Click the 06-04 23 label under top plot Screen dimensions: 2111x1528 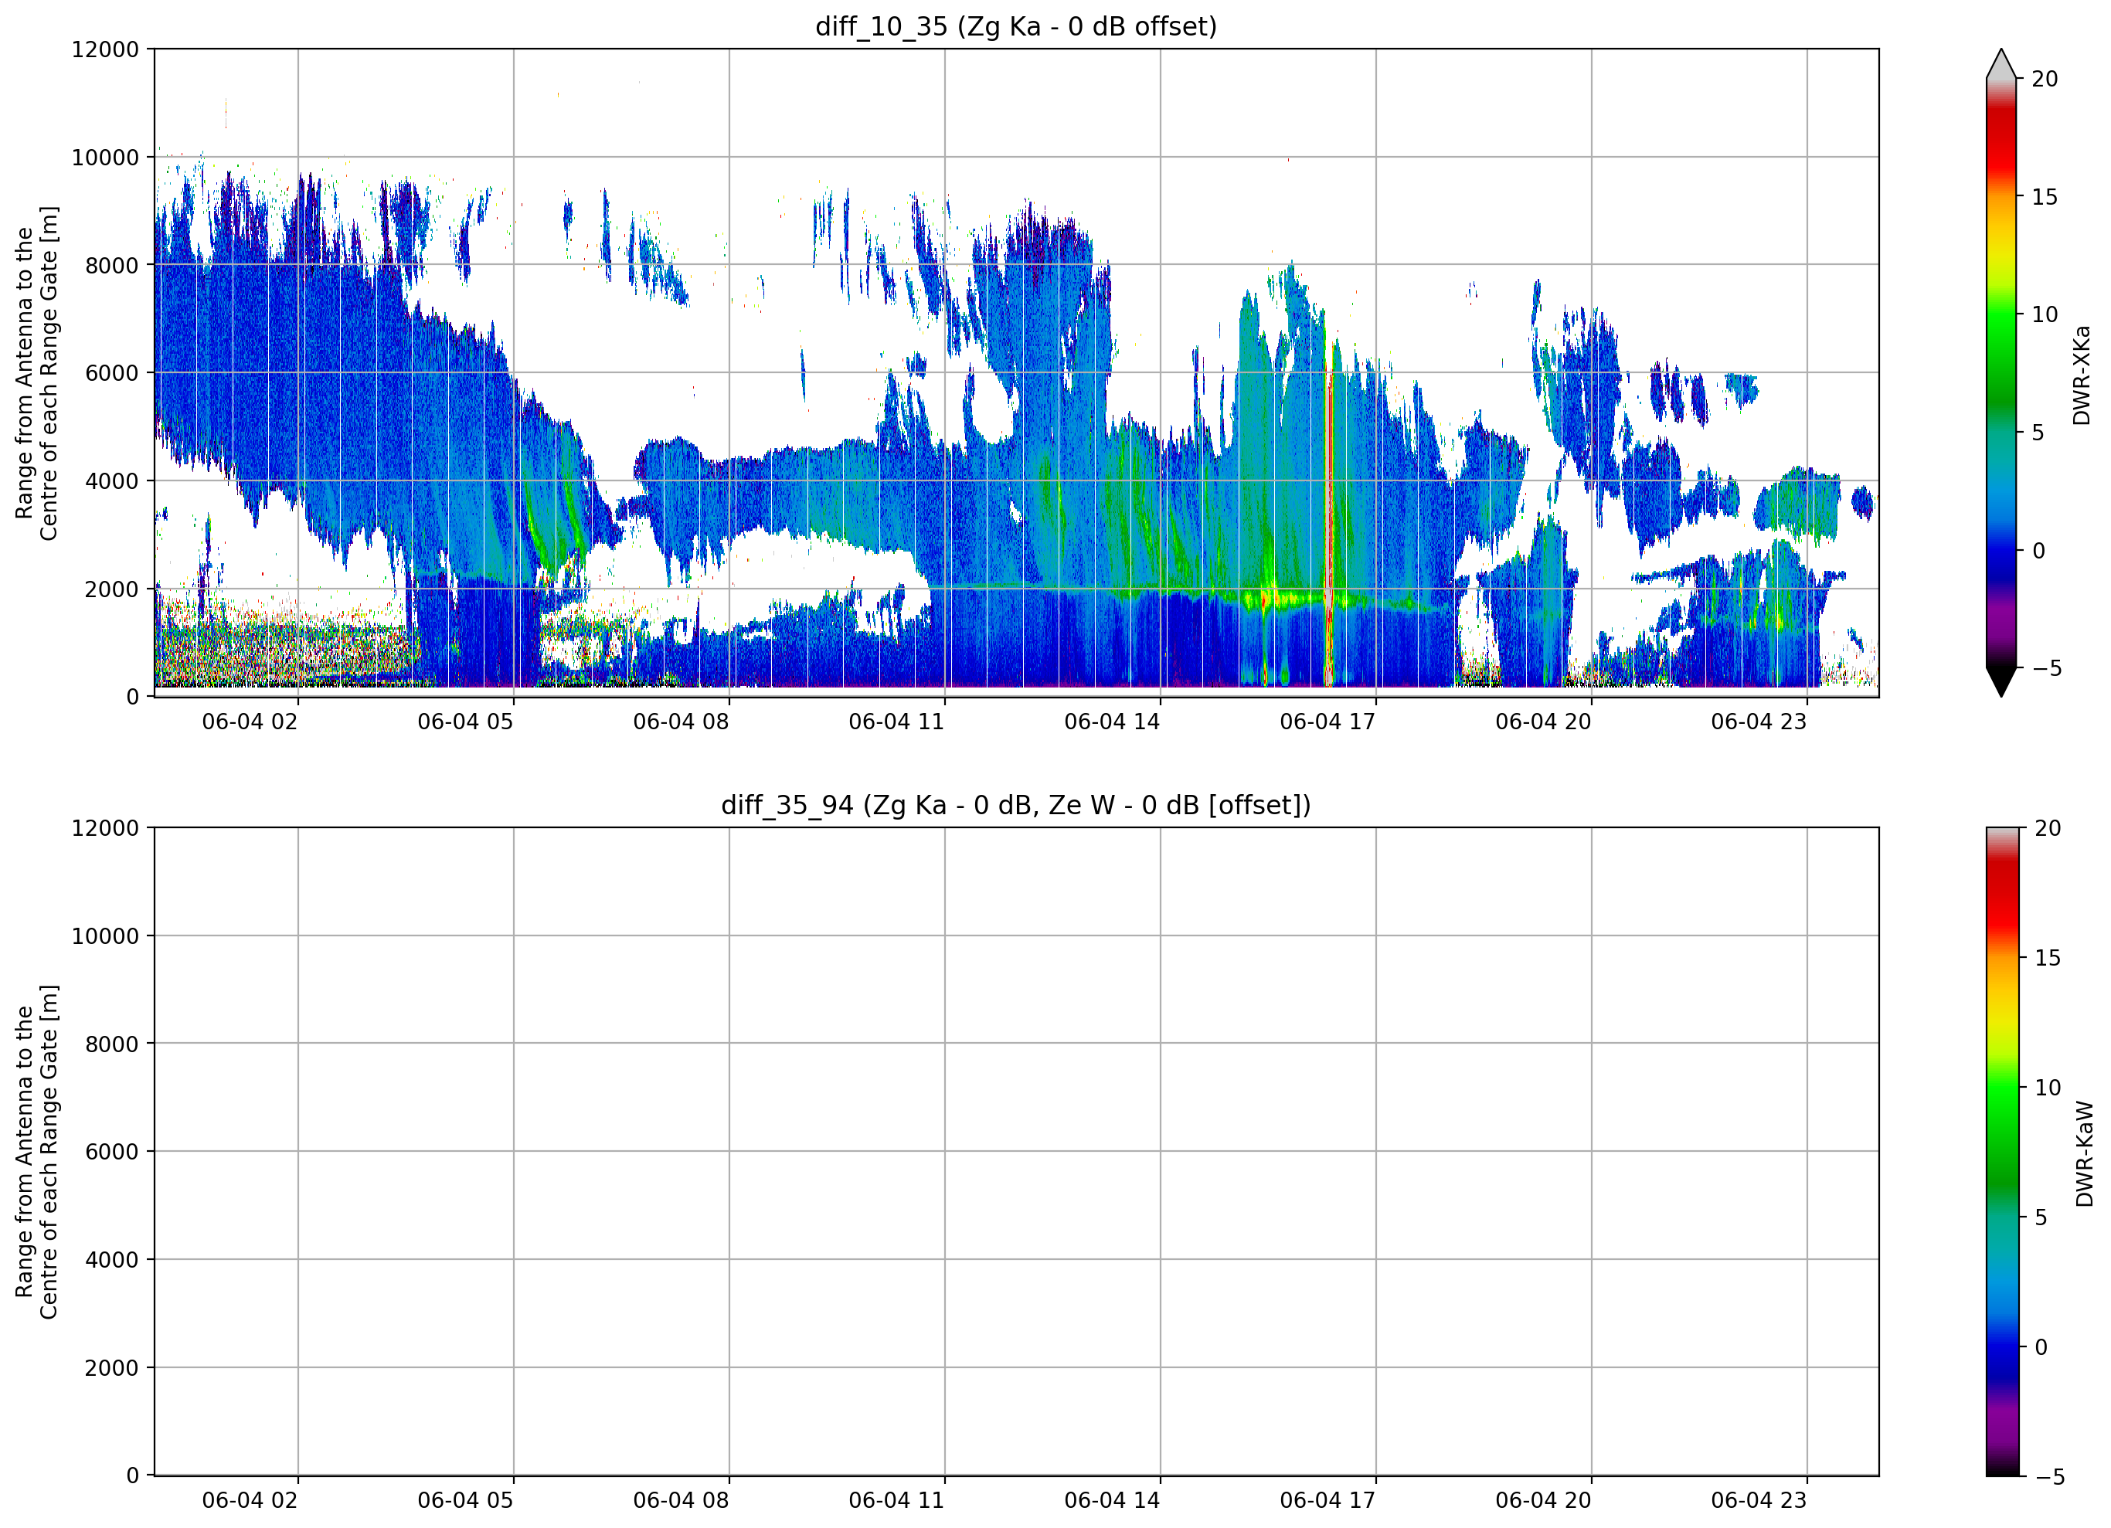pyautogui.click(x=1758, y=722)
